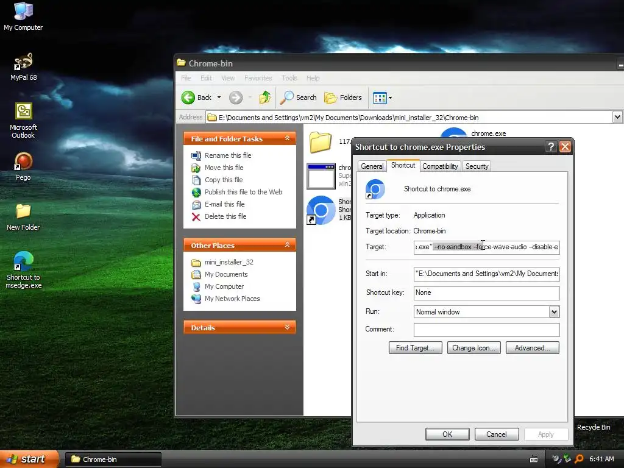Go up one folder level

[x=265, y=97]
